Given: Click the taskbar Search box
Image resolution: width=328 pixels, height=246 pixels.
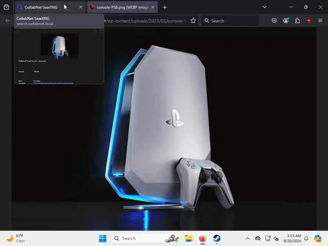Looking at the screenshot, I should [146, 238].
